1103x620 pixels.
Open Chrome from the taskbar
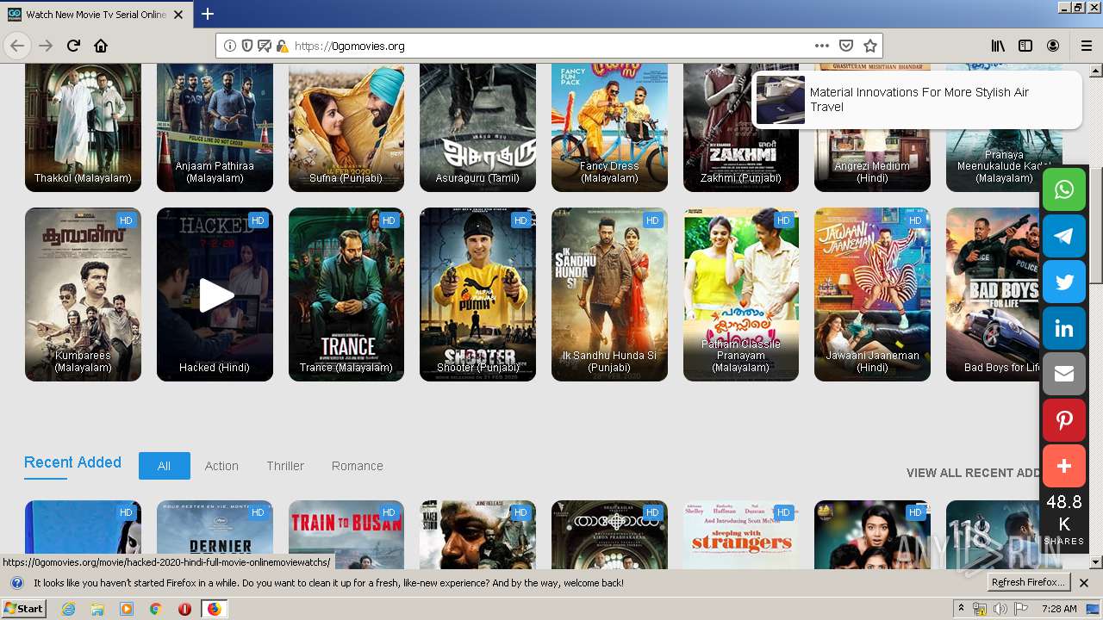pos(155,609)
